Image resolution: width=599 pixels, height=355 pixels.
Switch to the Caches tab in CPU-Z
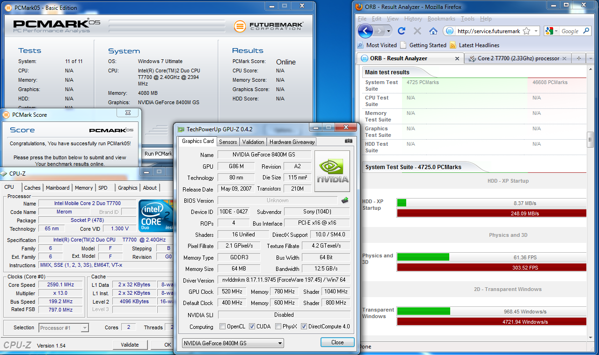click(x=32, y=188)
